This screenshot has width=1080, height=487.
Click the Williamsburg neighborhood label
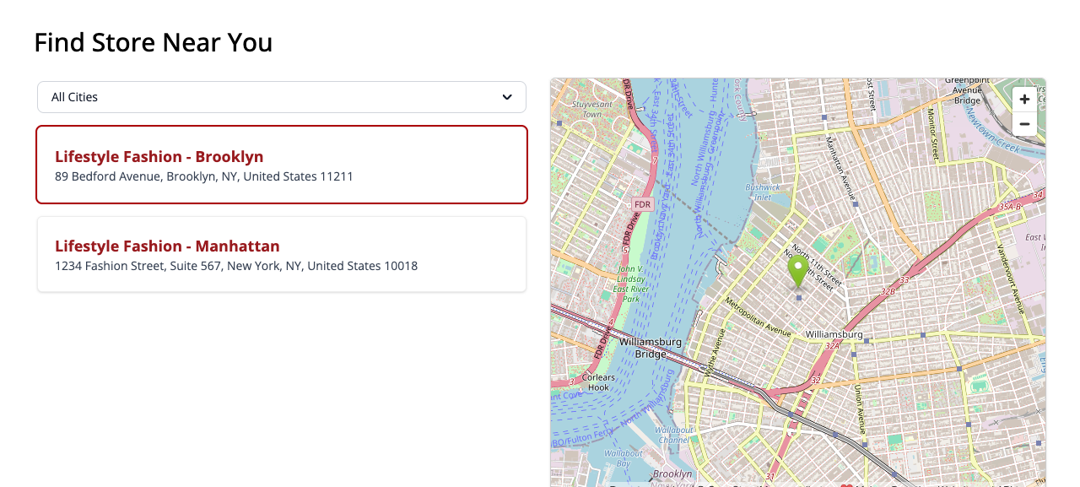[x=834, y=334]
